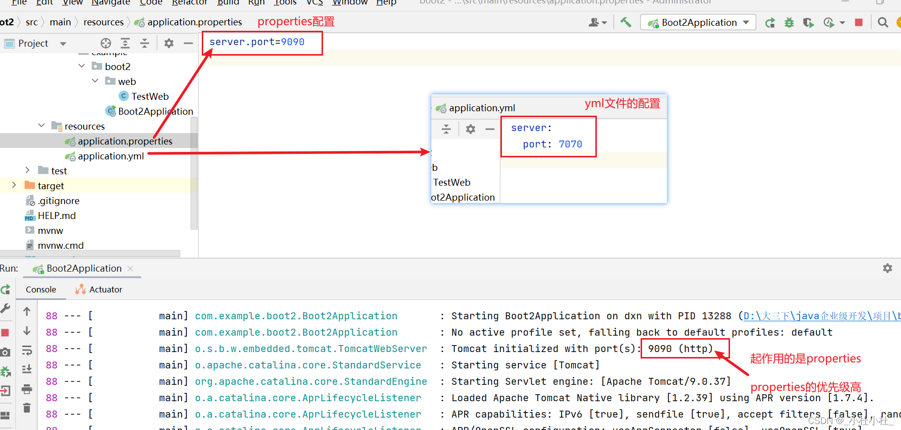
Task: Select Boot2Application class in project tree
Action: 149,111
